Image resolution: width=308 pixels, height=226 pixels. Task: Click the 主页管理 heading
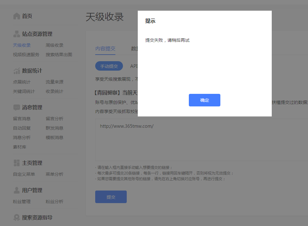tap(32, 163)
